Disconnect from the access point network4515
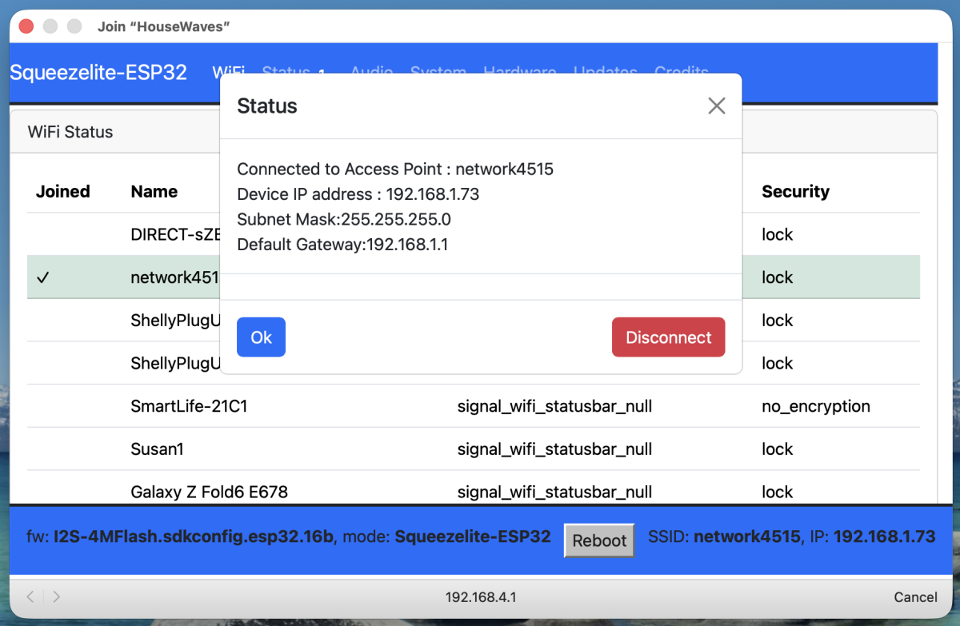 [668, 337]
